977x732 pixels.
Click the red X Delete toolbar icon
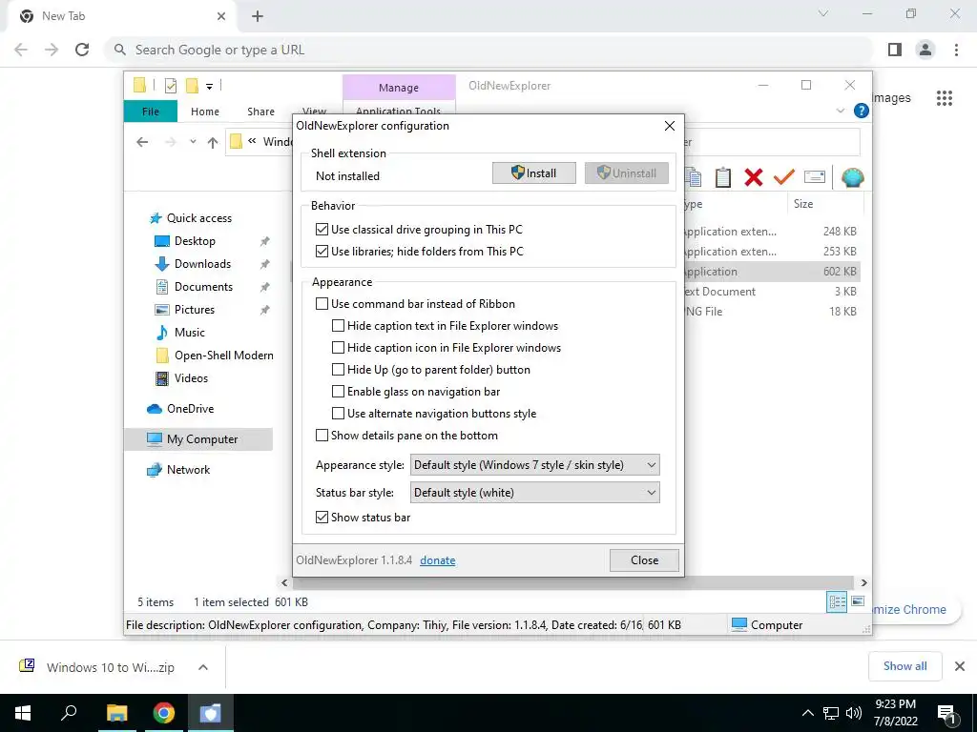(x=754, y=177)
